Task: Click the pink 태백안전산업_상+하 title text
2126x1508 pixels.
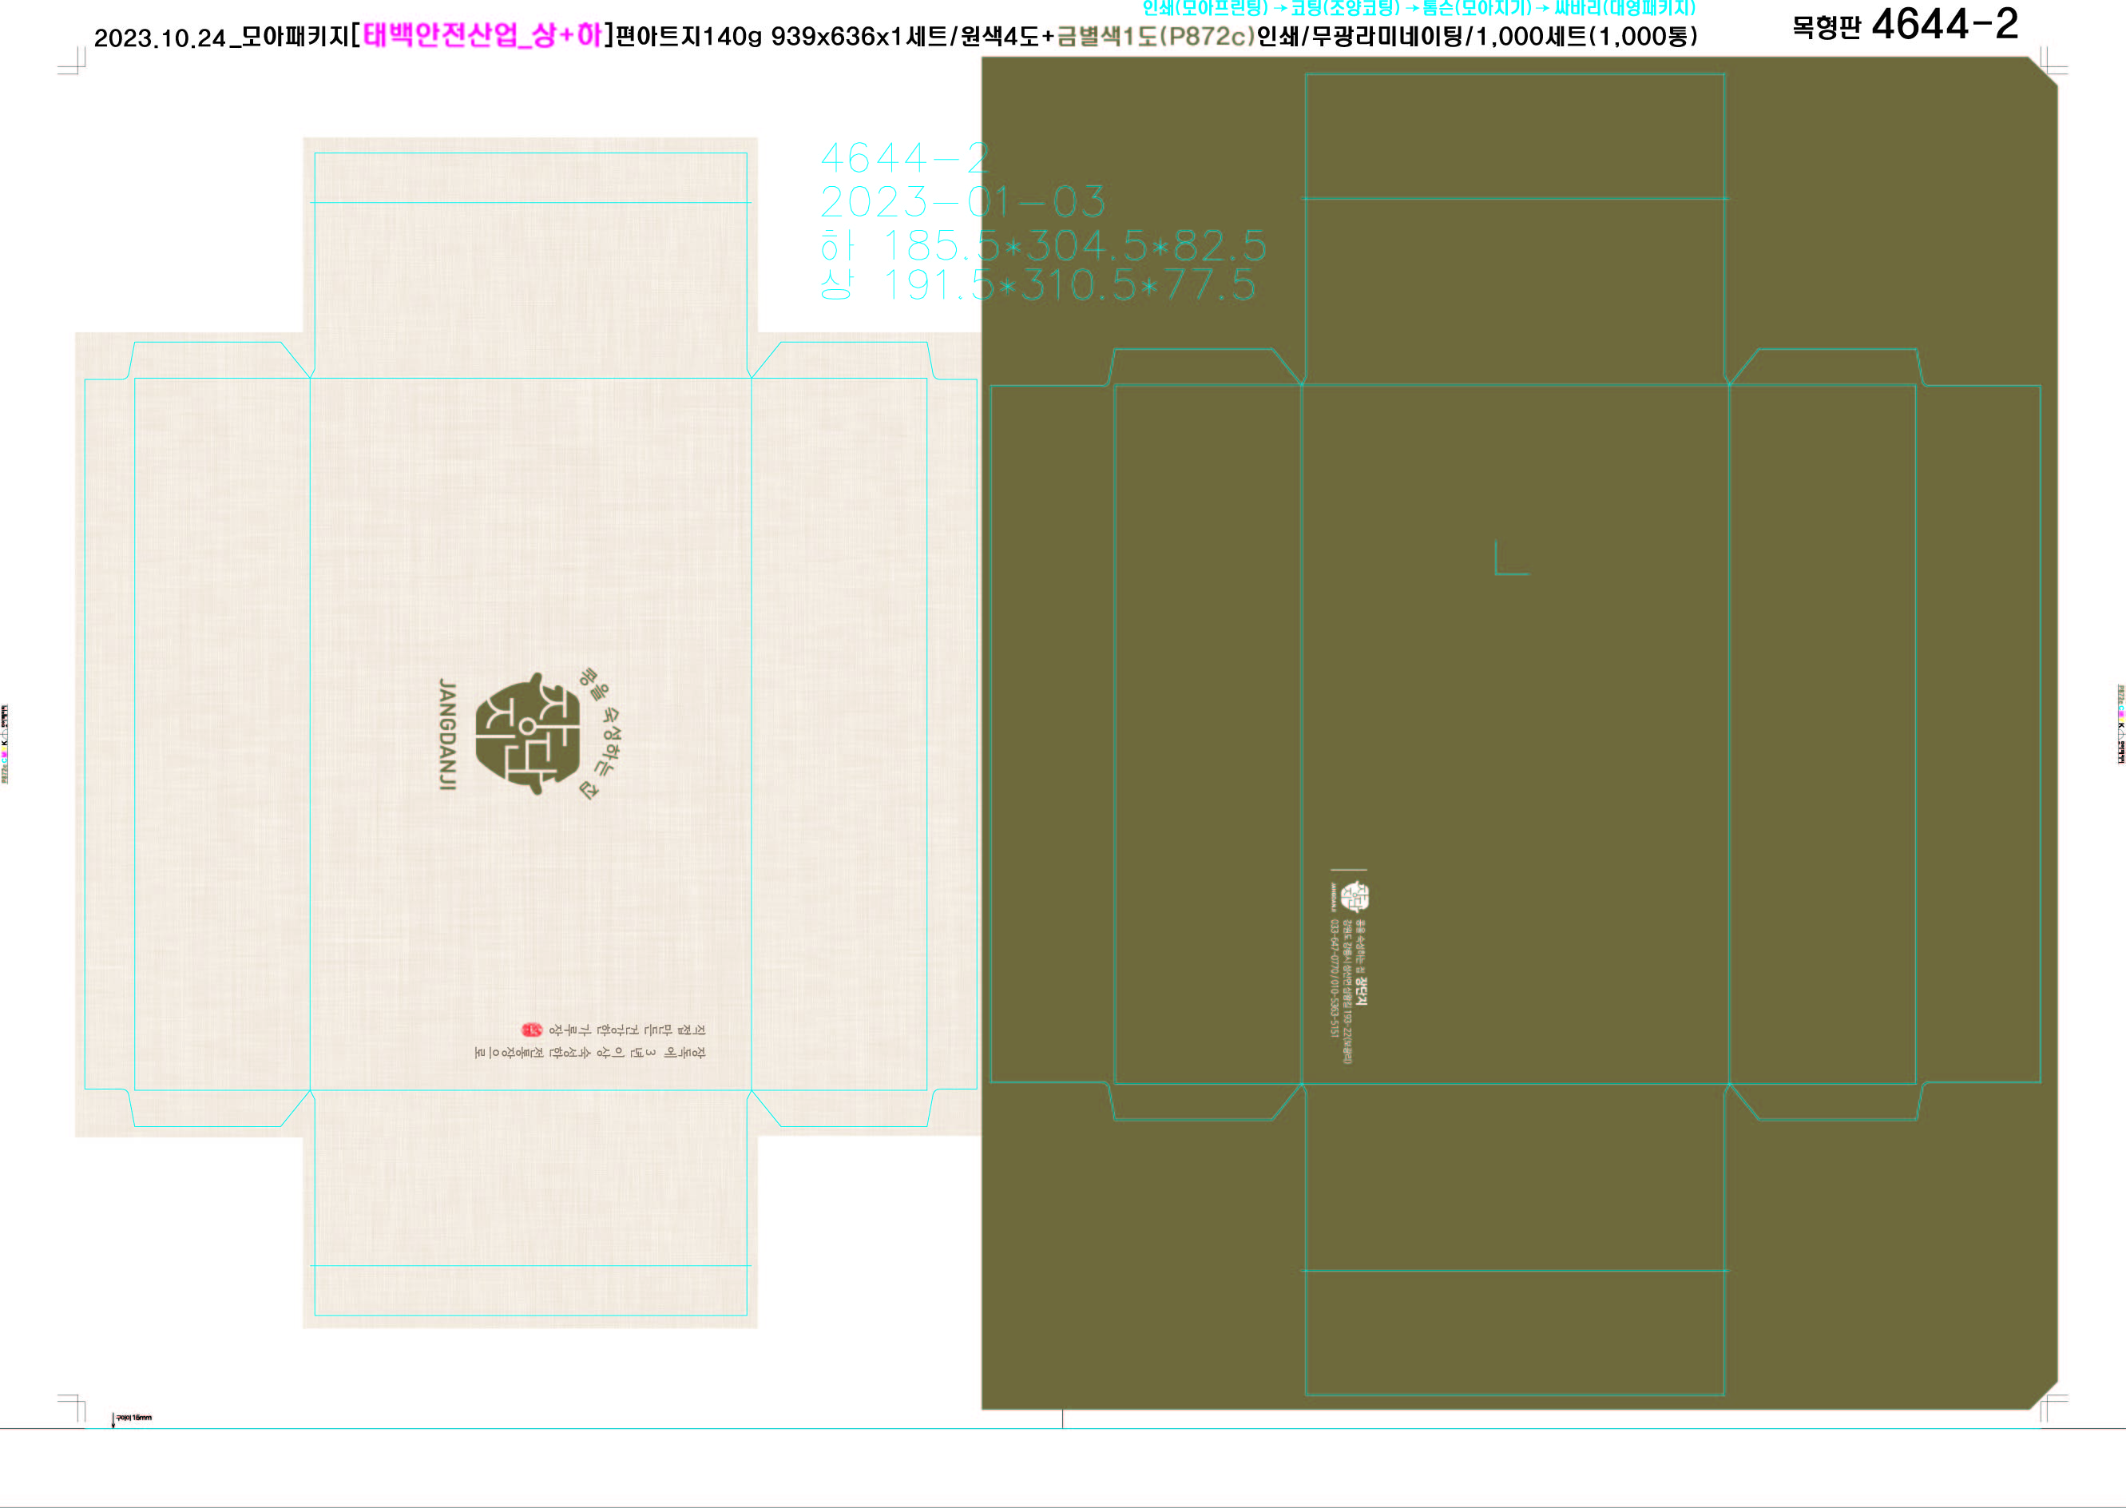Action: pos(482,36)
